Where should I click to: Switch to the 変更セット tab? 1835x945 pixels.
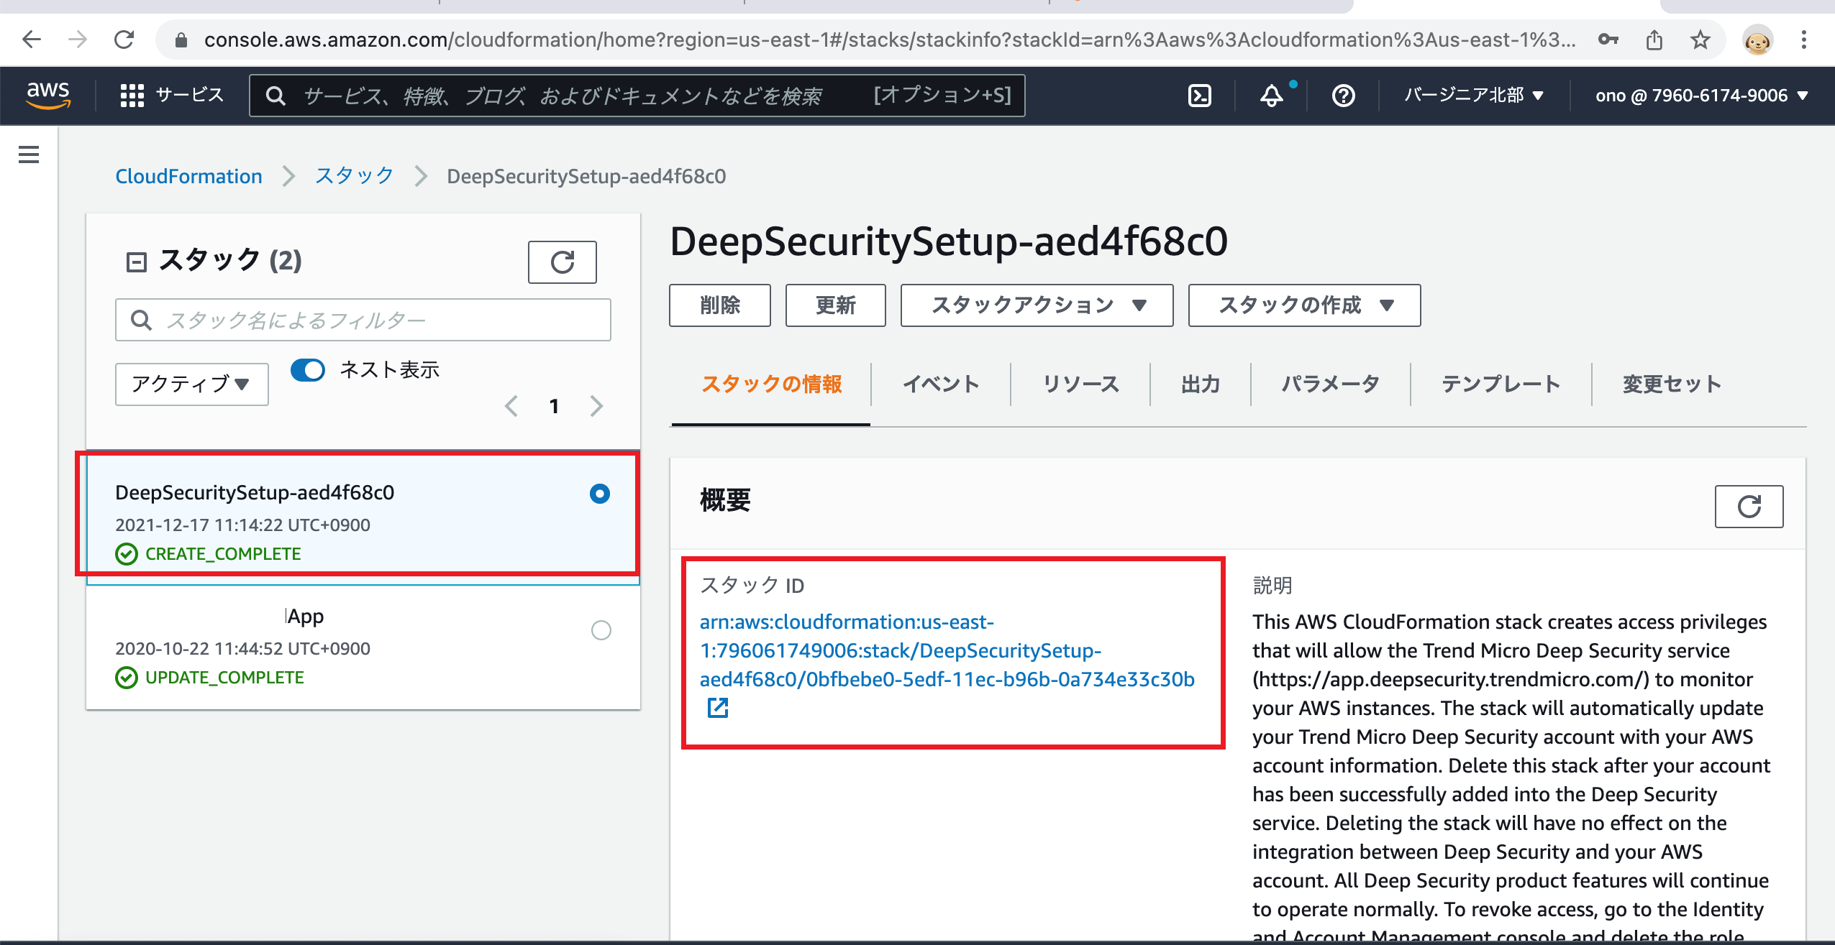point(1672,384)
